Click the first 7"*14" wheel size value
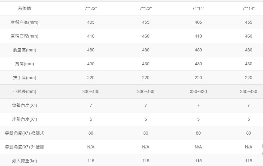The width and height of the screenshot is (263, 166). (198, 8)
